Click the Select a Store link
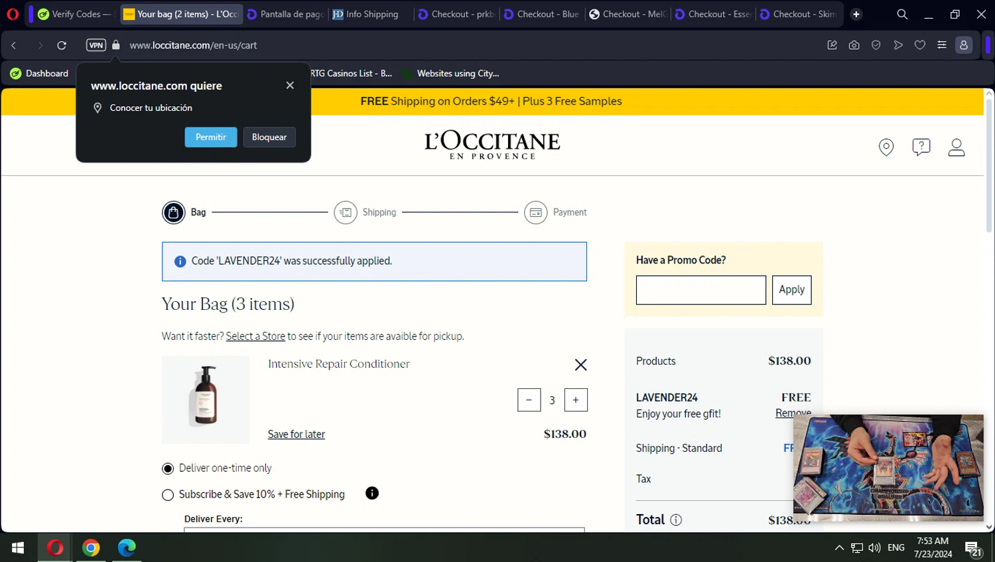Image resolution: width=995 pixels, height=562 pixels. (x=255, y=336)
